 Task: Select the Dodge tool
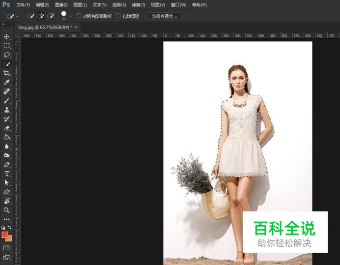click(6, 155)
